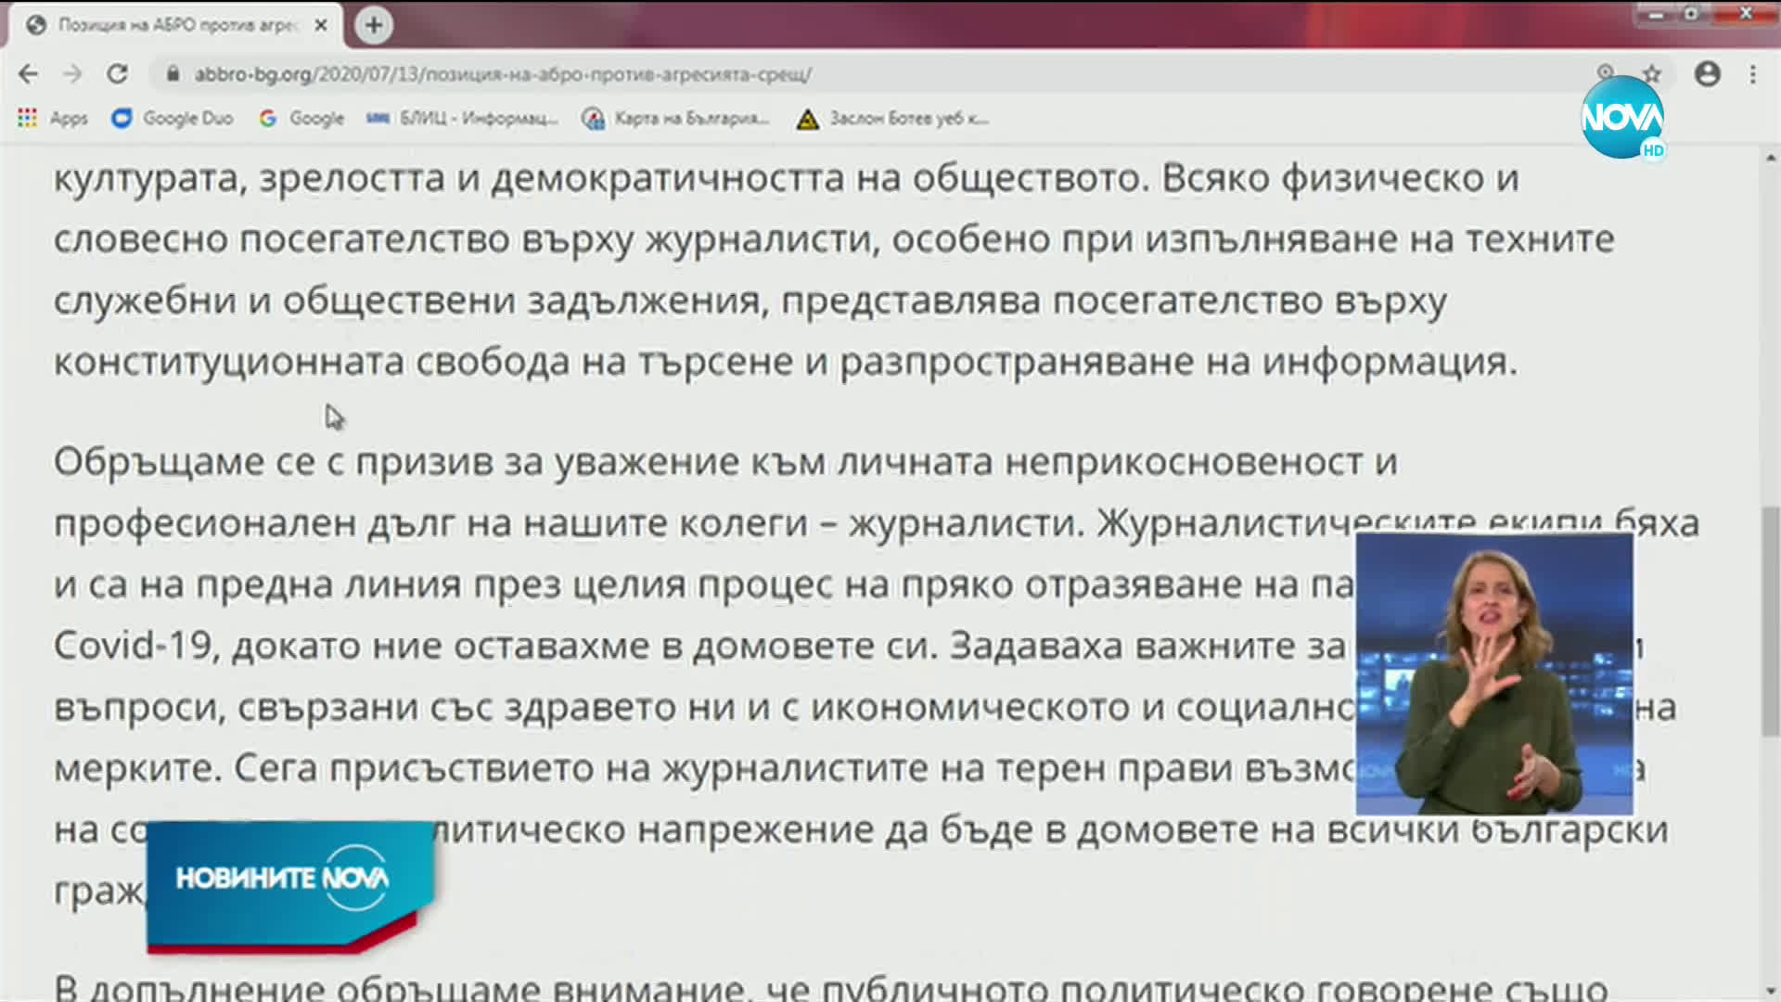Click the scrollbar up arrow
Image resolution: width=1781 pixels, height=1002 pixels.
[1771, 156]
